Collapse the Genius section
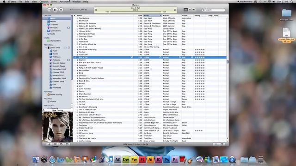 [x=44, y=98]
